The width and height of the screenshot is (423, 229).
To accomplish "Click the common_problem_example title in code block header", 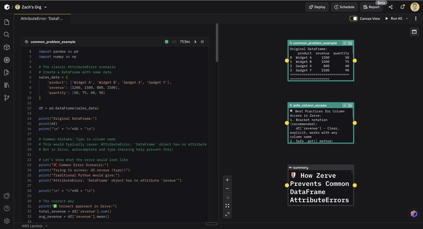I will coord(53,42).
